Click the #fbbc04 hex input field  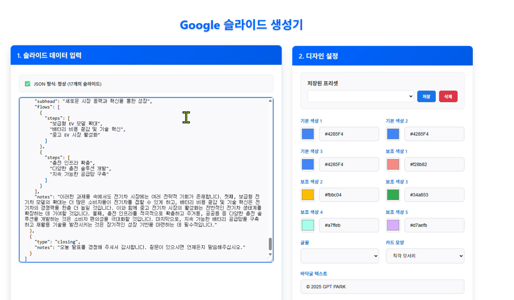click(x=349, y=195)
